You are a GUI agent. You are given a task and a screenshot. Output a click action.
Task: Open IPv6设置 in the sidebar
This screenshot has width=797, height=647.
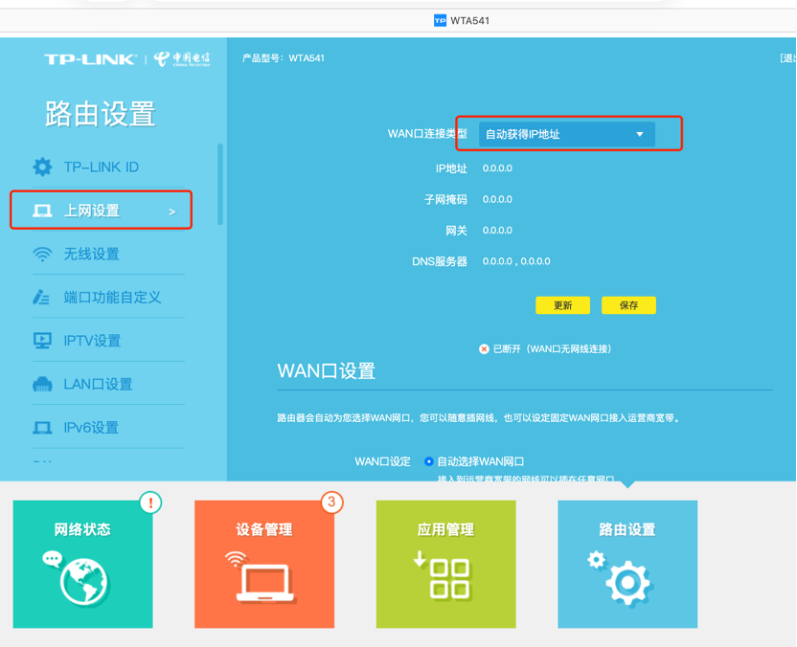click(109, 428)
